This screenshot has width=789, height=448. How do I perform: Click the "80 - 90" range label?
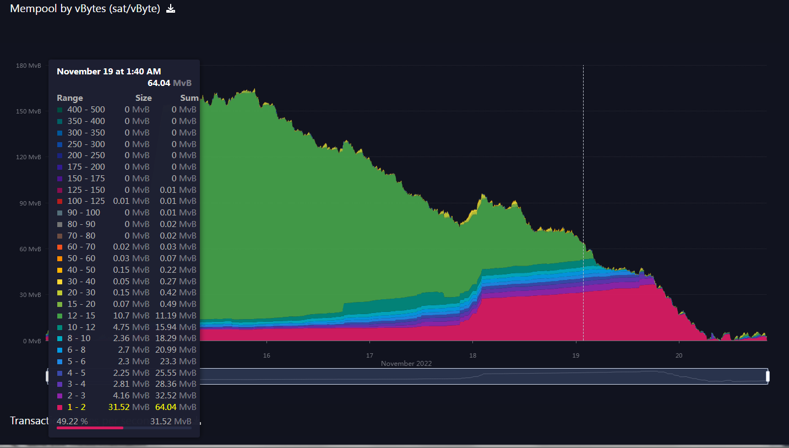[x=81, y=224]
